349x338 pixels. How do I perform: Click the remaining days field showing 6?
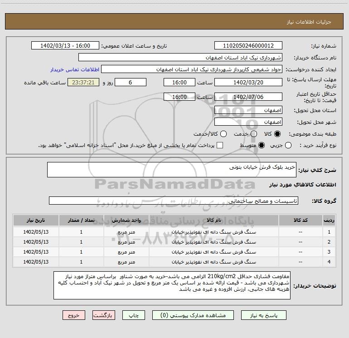click(131, 82)
